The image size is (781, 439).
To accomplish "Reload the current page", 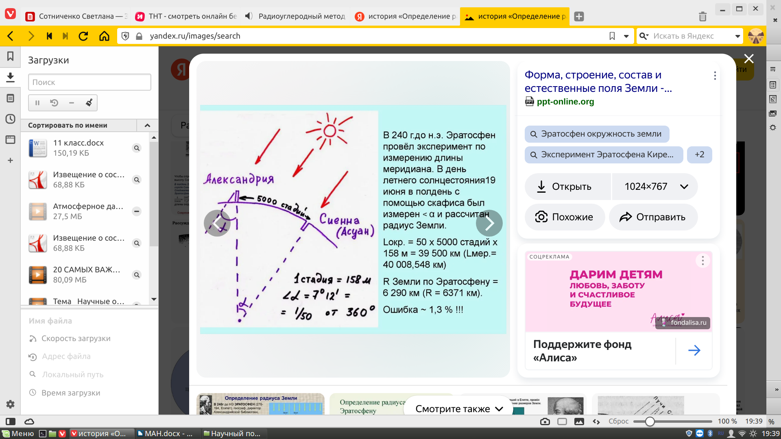I will pyautogui.click(x=83, y=36).
